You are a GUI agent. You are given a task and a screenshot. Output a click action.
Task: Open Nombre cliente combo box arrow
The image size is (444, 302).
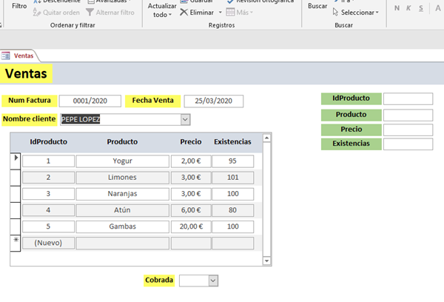pyautogui.click(x=185, y=119)
